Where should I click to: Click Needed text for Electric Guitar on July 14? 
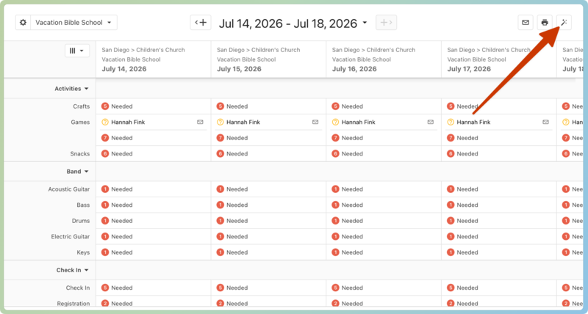pyautogui.click(x=122, y=236)
